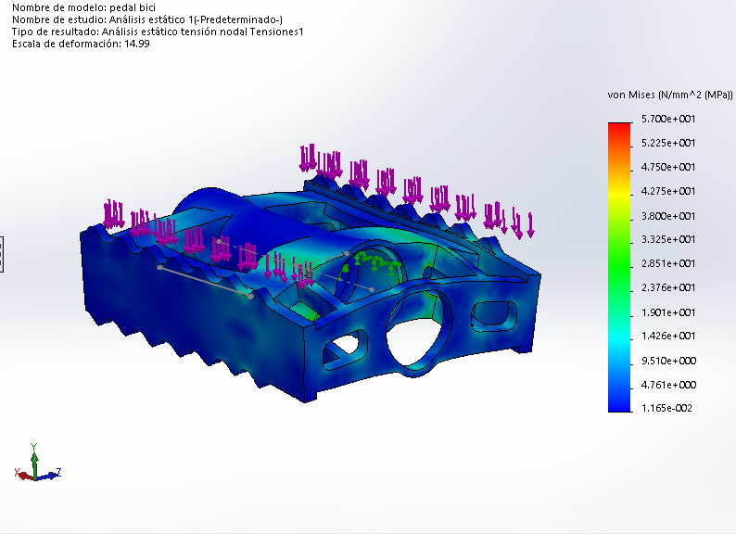Click the model name 'Nombre de modelo: pedal bici'
Viewport: 736px width, 534px height.
83,7
